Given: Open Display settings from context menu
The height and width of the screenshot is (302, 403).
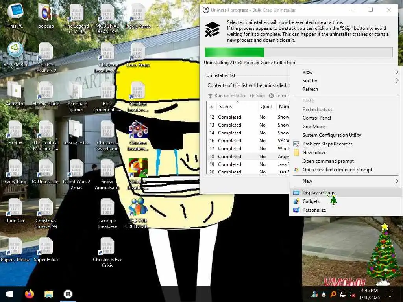Looking at the screenshot, I should tap(346, 193).
